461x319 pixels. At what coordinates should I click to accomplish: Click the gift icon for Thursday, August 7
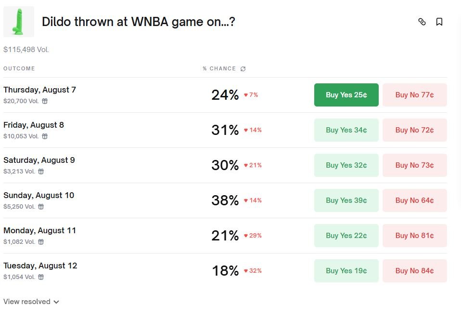click(x=45, y=101)
